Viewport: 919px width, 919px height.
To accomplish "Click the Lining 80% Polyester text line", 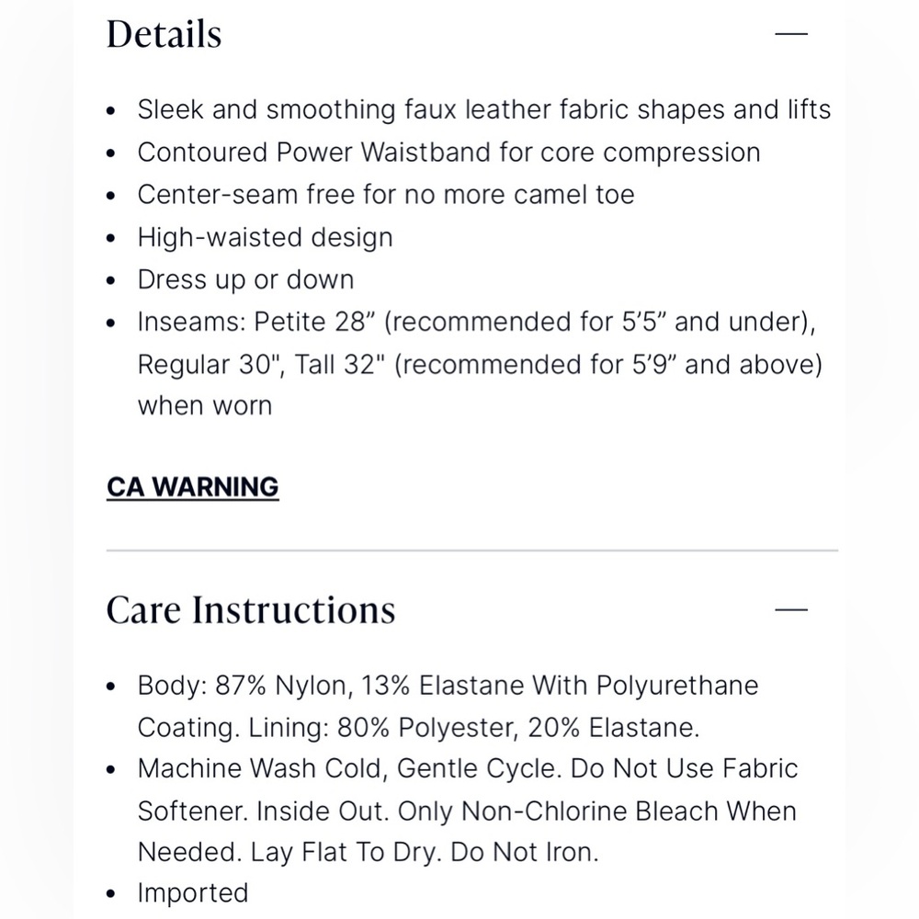I will (x=418, y=727).
